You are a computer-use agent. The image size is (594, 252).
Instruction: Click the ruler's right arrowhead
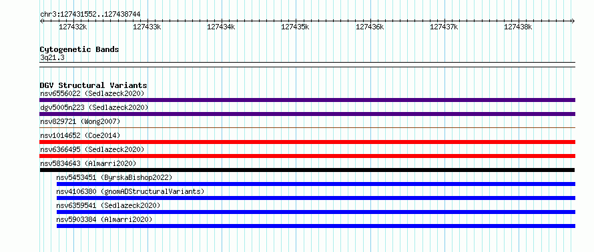[x=573, y=21]
